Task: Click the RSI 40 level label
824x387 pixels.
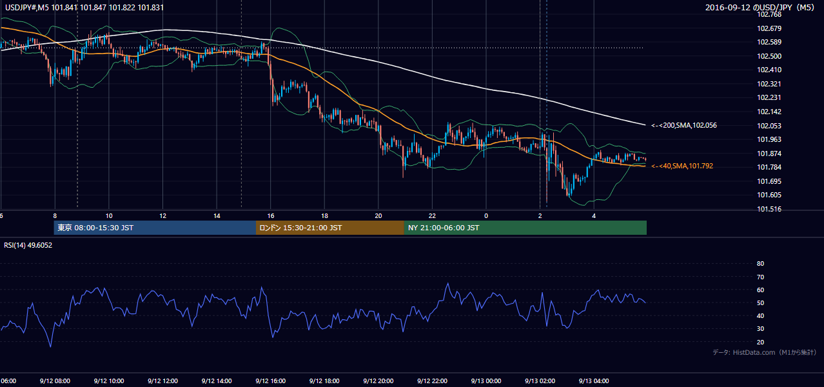Action: click(760, 315)
